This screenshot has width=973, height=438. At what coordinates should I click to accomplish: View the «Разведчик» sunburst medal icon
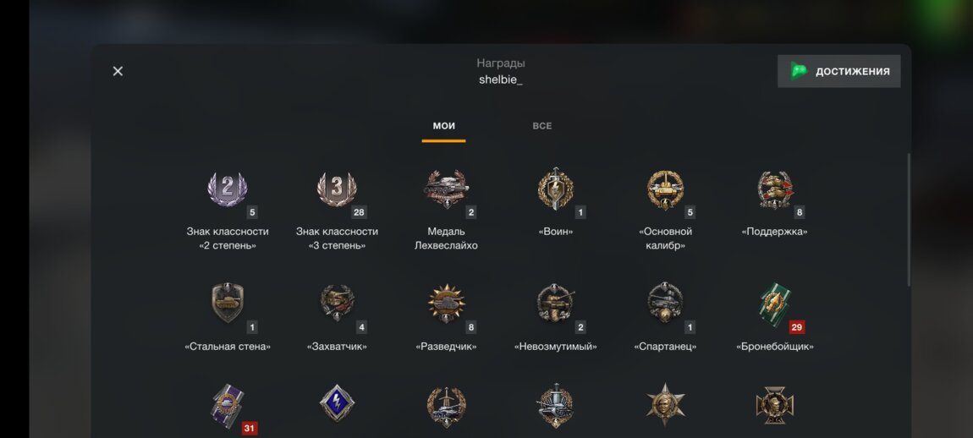(x=446, y=303)
